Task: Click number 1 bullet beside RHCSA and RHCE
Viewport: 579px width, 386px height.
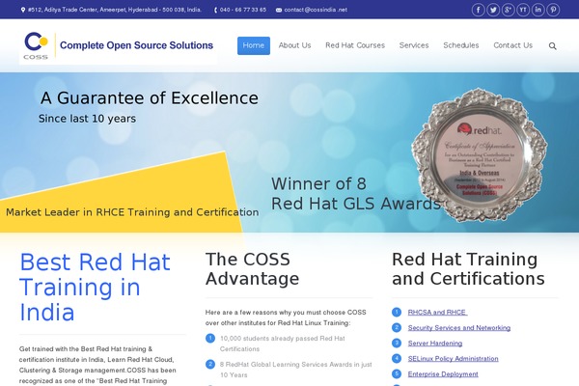Action: coord(397,312)
